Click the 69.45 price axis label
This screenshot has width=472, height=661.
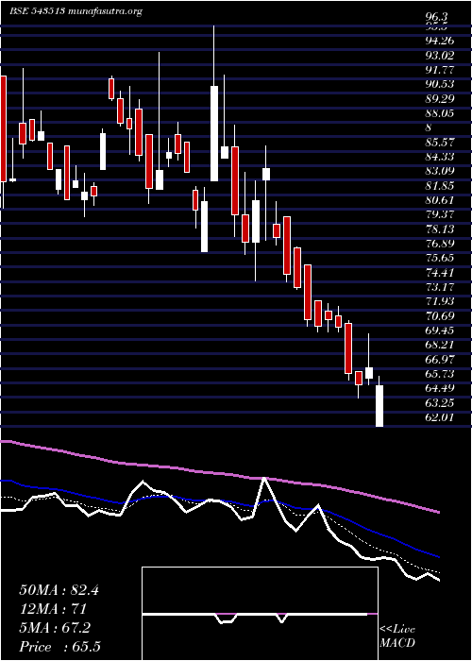441,330
